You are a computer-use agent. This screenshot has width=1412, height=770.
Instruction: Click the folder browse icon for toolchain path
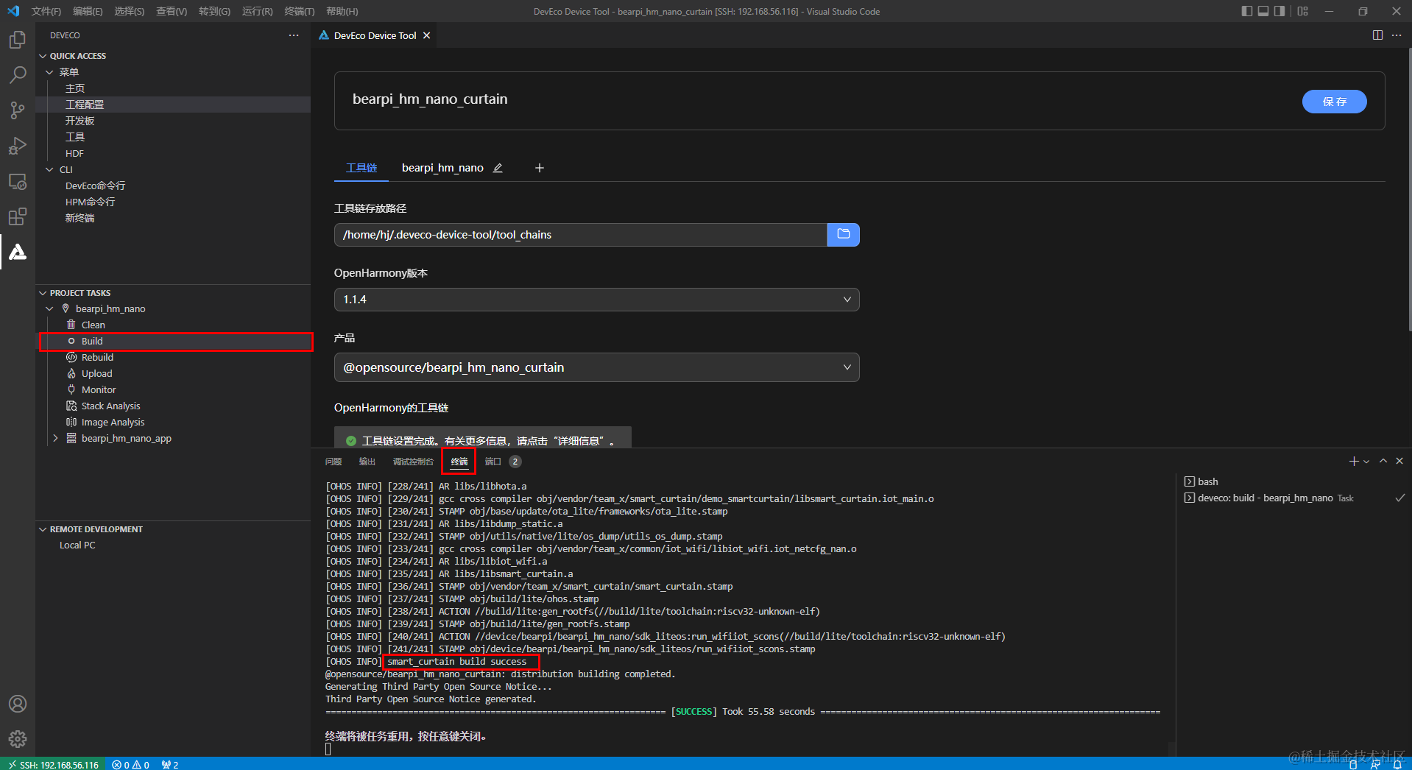(x=844, y=235)
